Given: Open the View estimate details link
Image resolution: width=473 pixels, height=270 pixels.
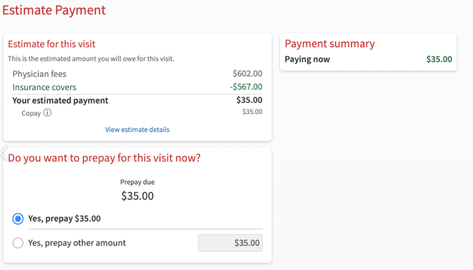Looking at the screenshot, I should (137, 129).
